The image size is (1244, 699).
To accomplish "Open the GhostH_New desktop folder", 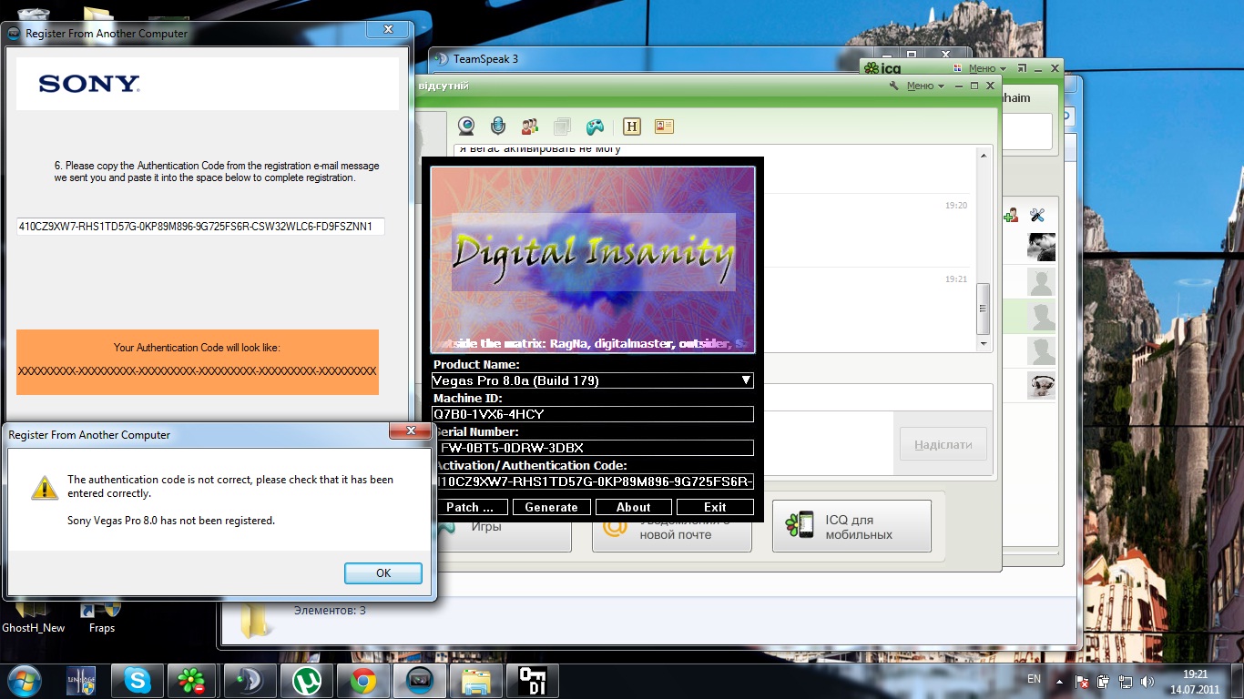I will pos(34,616).
